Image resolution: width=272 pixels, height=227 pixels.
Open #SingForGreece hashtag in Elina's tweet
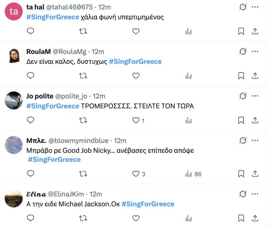148,204
